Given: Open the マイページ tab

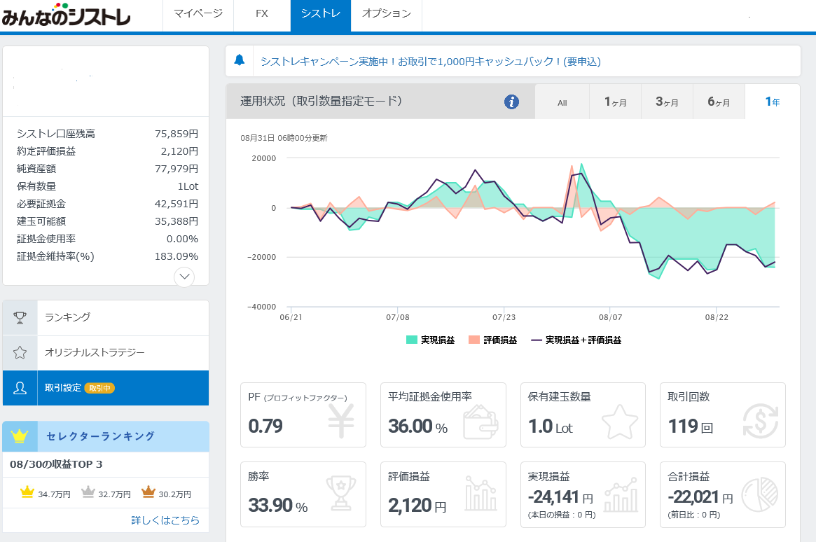Looking at the screenshot, I should click(x=198, y=14).
